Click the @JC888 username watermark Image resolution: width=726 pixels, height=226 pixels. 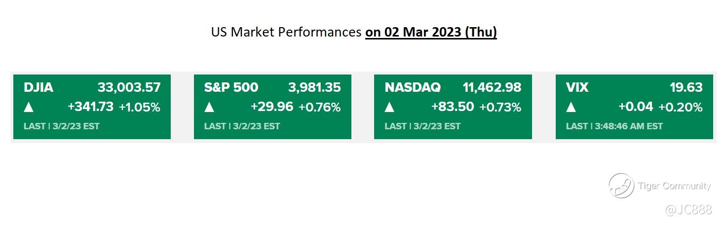(688, 210)
